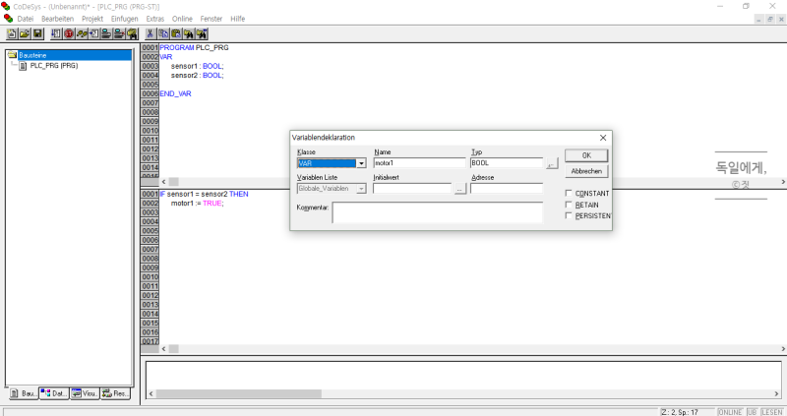Confirm the declaration with OK
This screenshot has width=787, height=416.
click(586, 155)
